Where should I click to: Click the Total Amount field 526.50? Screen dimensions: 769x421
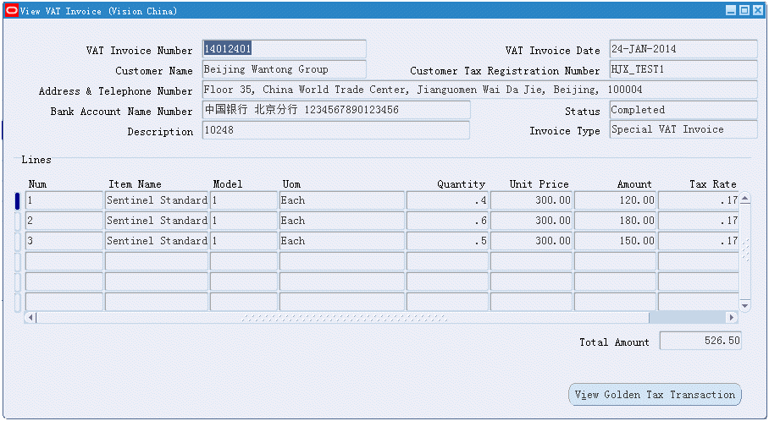[x=701, y=341]
